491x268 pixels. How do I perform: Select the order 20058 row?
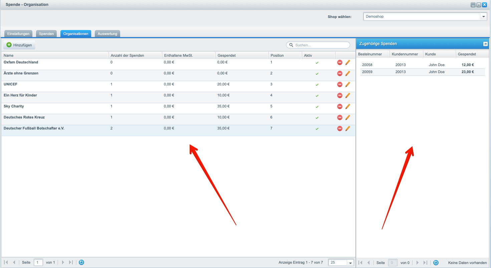pyautogui.click(x=422, y=65)
